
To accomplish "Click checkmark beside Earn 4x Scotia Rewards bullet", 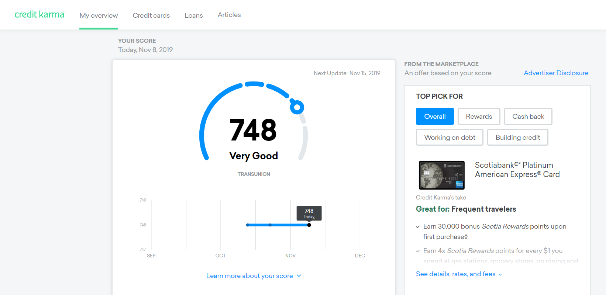I will point(418,251).
